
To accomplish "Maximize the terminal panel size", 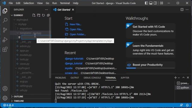I will pos(183,78).
